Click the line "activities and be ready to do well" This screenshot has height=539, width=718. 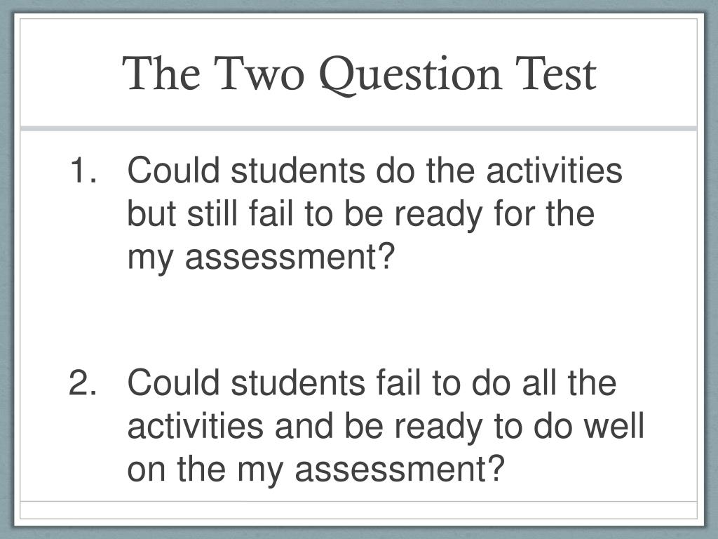coord(386,425)
